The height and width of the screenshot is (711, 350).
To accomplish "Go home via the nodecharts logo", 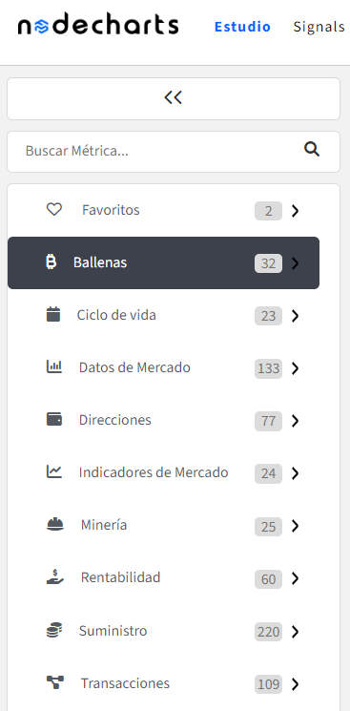I will pos(98,26).
